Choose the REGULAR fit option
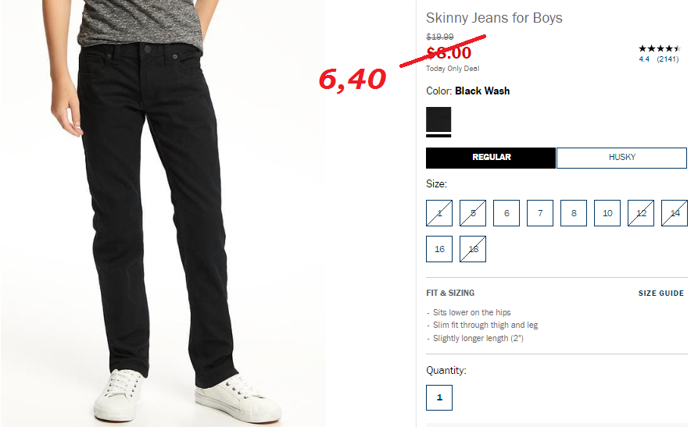The image size is (698, 427). coord(491,158)
